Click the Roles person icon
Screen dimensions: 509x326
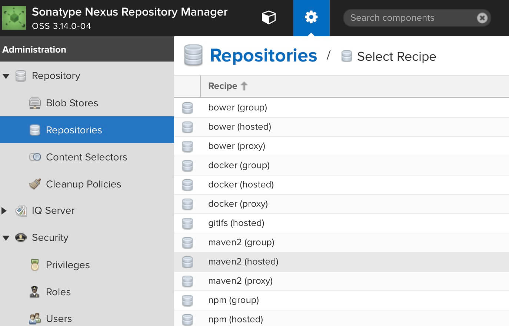click(34, 292)
